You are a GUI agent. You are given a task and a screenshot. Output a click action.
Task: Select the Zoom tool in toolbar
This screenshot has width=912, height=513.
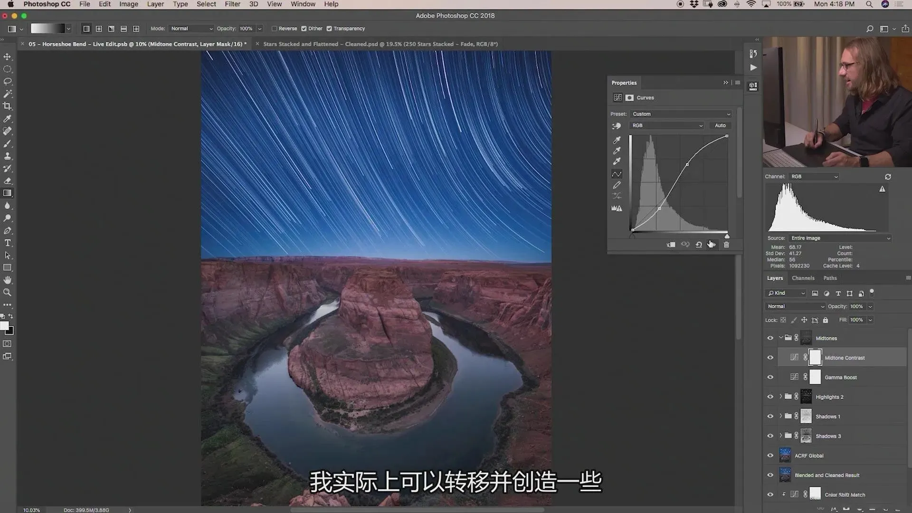point(7,293)
